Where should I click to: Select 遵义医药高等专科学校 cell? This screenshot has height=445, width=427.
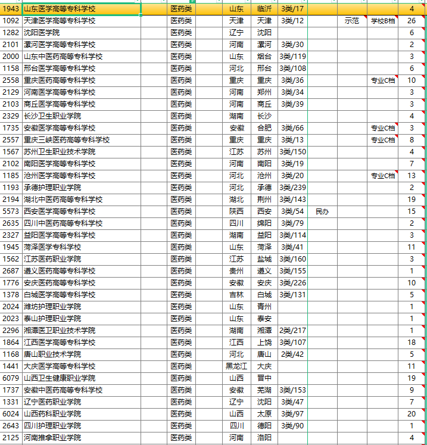pos(82,271)
